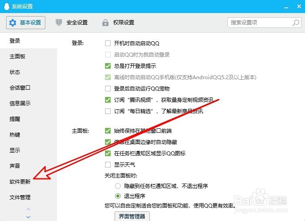Enable 开机时自动启动QQ checkbox
Viewport: 305px width, 221px height.
pyautogui.click(x=108, y=44)
